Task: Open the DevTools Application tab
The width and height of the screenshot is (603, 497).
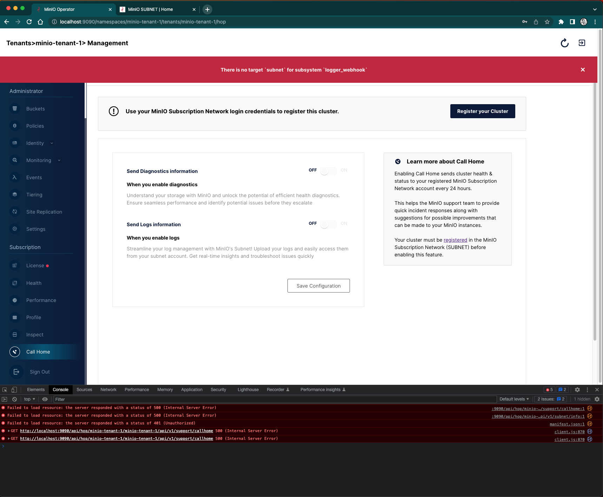Action: (x=192, y=390)
